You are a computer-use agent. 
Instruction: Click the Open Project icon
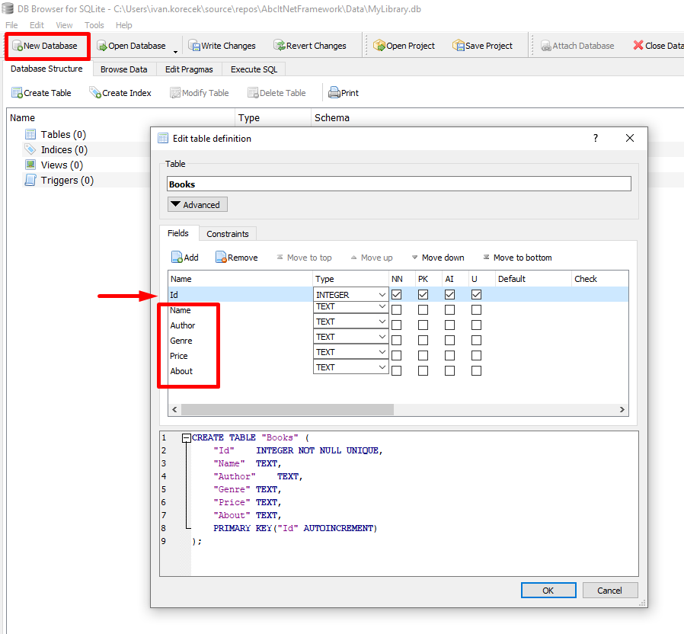click(x=379, y=46)
